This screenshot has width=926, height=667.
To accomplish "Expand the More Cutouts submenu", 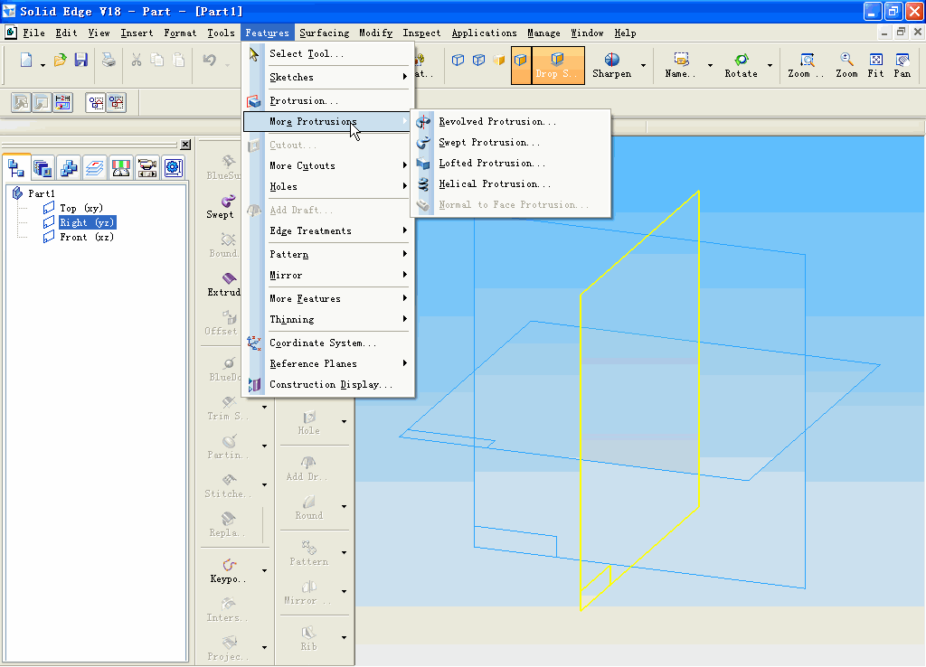I will [328, 166].
